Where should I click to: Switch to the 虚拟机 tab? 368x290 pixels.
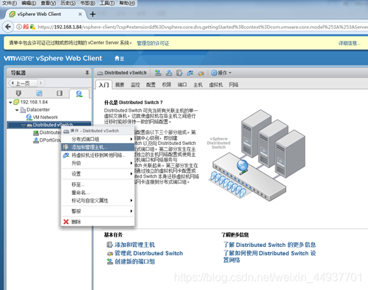pos(216,85)
